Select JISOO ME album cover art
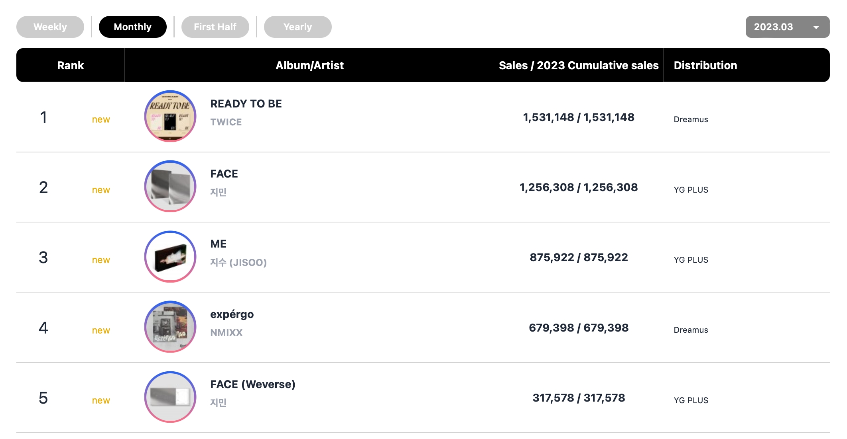Viewport: 847px width, 439px height. click(170, 257)
